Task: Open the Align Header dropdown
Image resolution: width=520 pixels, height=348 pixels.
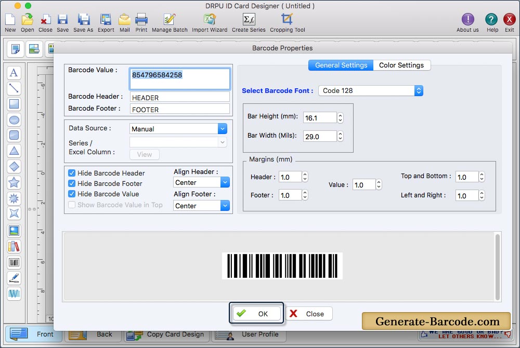Action: pos(201,182)
